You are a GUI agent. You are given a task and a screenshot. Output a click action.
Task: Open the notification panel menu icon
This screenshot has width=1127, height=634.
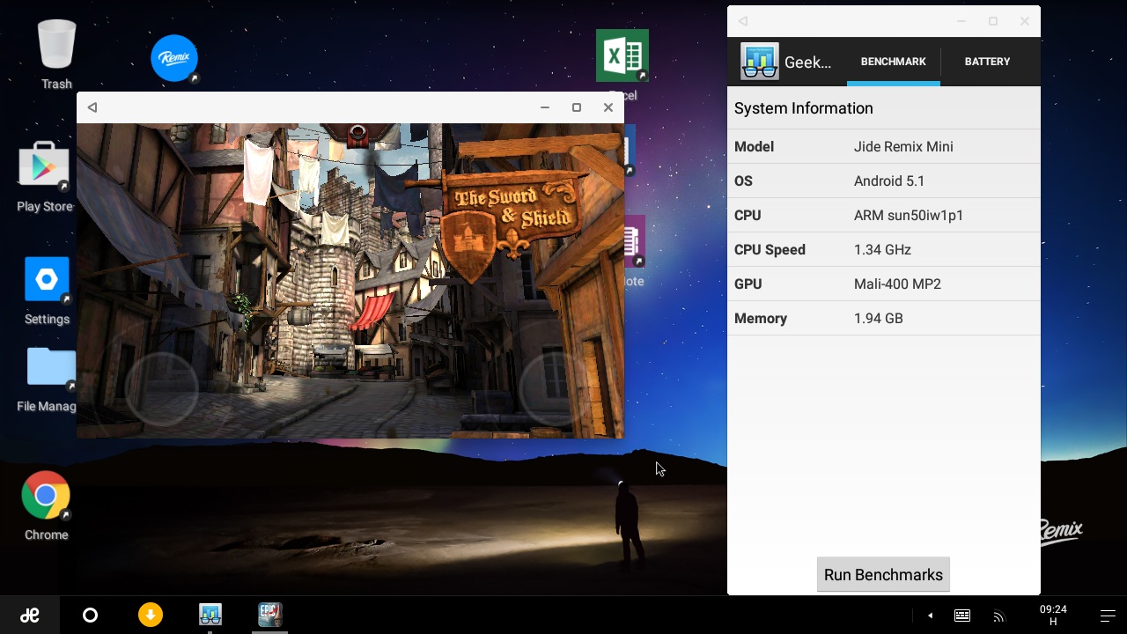coord(1108,616)
